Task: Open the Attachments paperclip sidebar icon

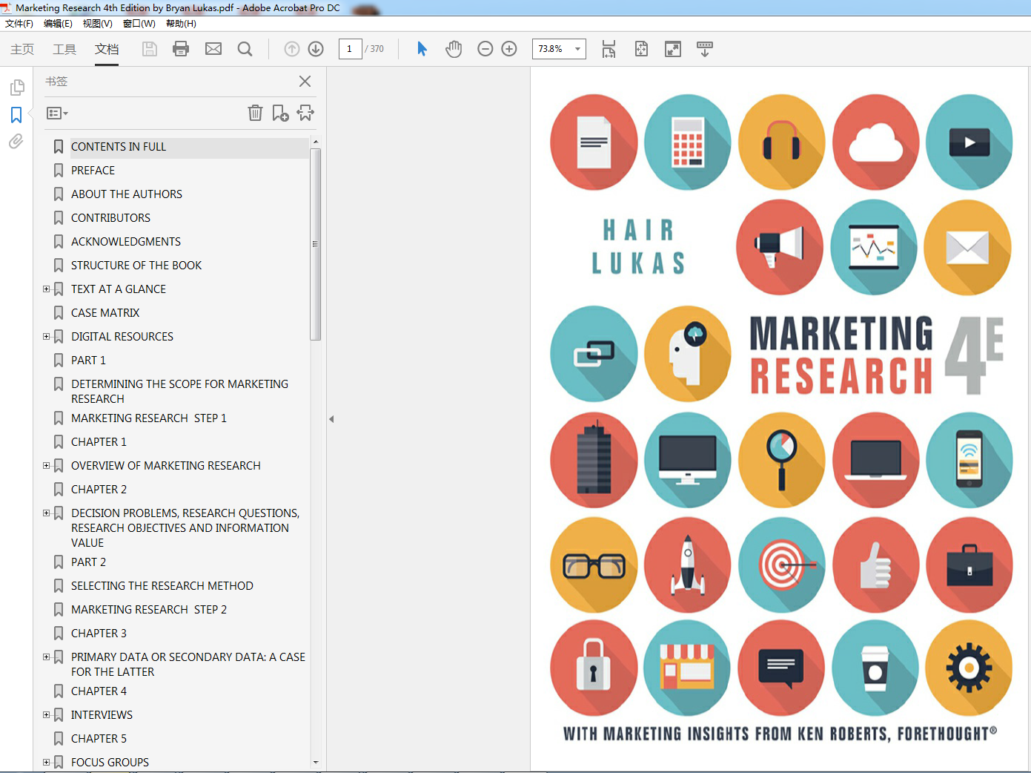Action: point(16,141)
